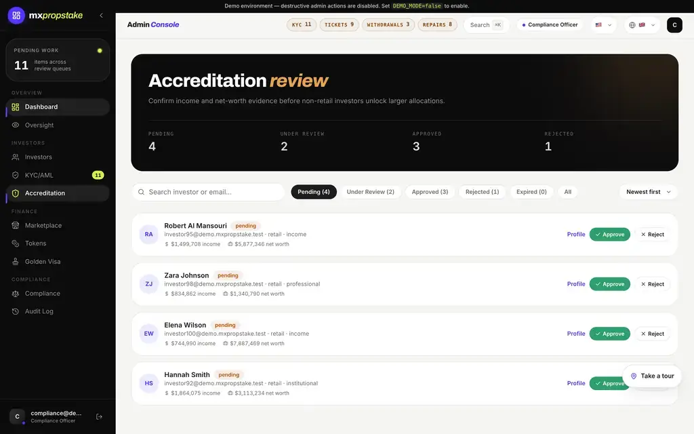Viewport: 694px width, 434px height.
Task: Select the Expired (0) filter tab
Action: pos(531,192)
